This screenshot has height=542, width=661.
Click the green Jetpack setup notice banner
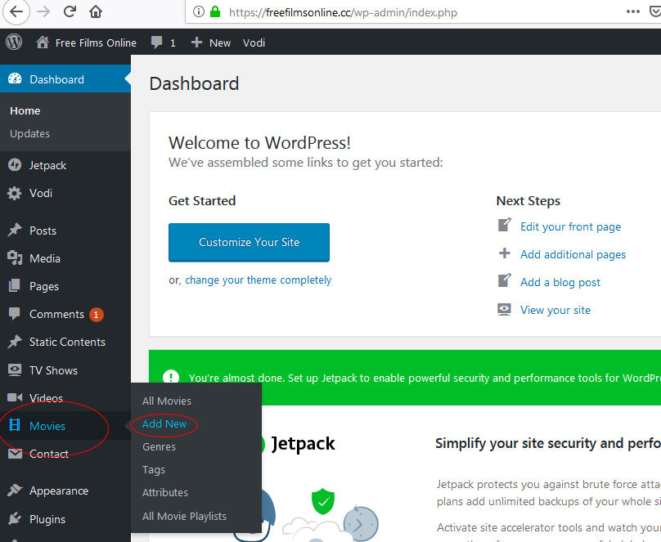405,378
